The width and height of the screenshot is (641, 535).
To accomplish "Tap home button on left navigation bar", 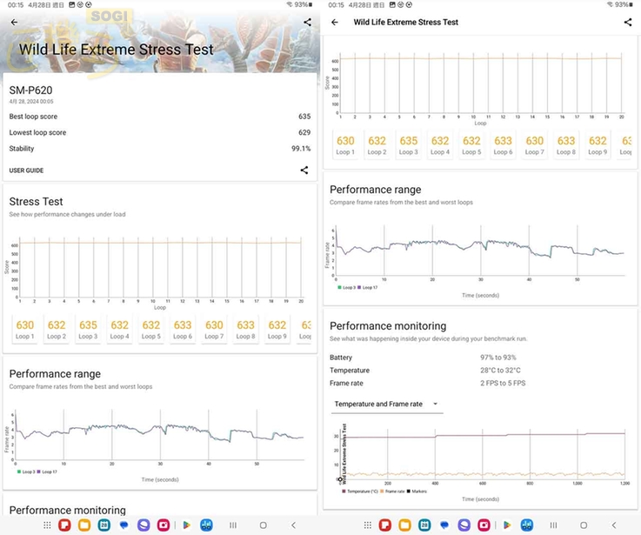I will coord(264,525).
